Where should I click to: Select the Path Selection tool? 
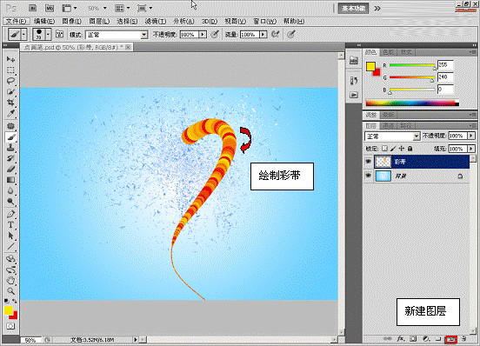pos(10,236)
